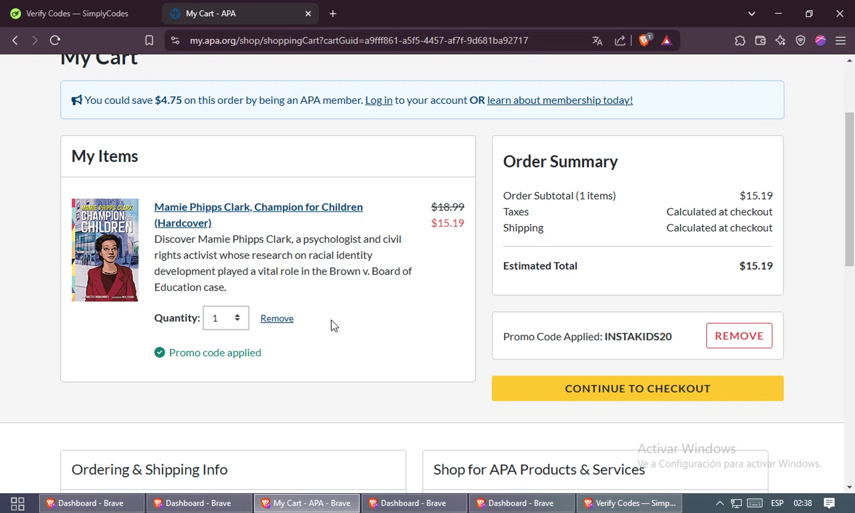
Task: Click the struck-through $18.99 price
Action: tap(447, 207)
